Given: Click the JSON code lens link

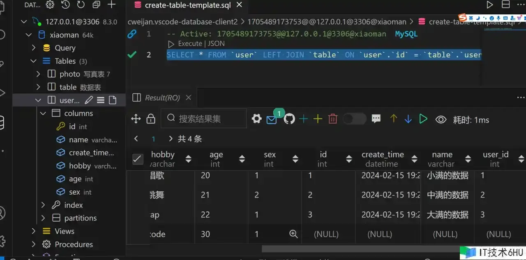Looking at the screenshot, I should tap(216, 44).
